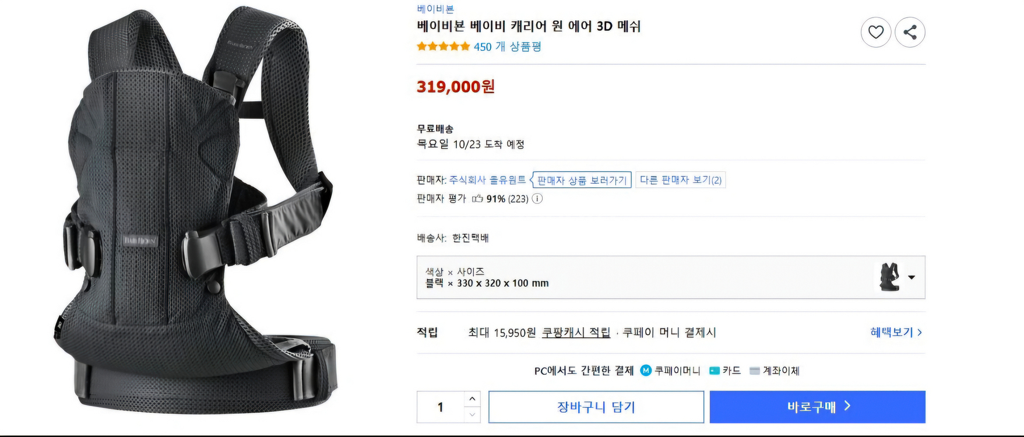The image size is (1024, 437).
Task: Click the share icon
Action: pos(910,32)
